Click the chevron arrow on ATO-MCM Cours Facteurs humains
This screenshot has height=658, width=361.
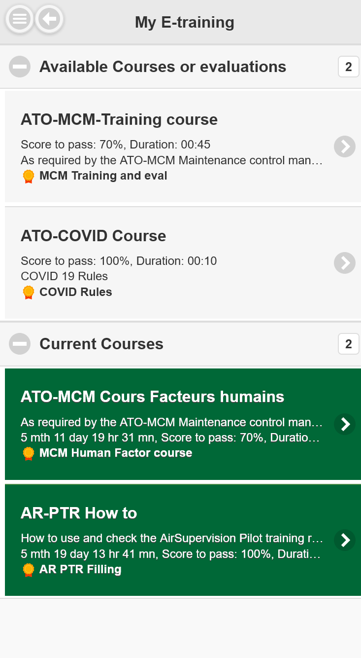click(x=345, y=424)
